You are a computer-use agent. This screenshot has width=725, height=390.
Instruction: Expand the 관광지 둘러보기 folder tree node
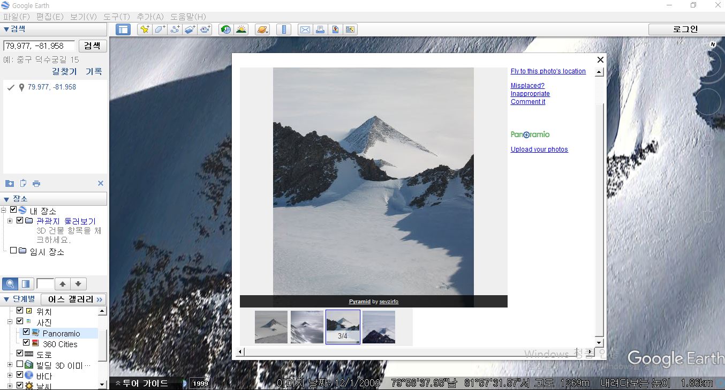pyautogui.click(x=10, y=221)
